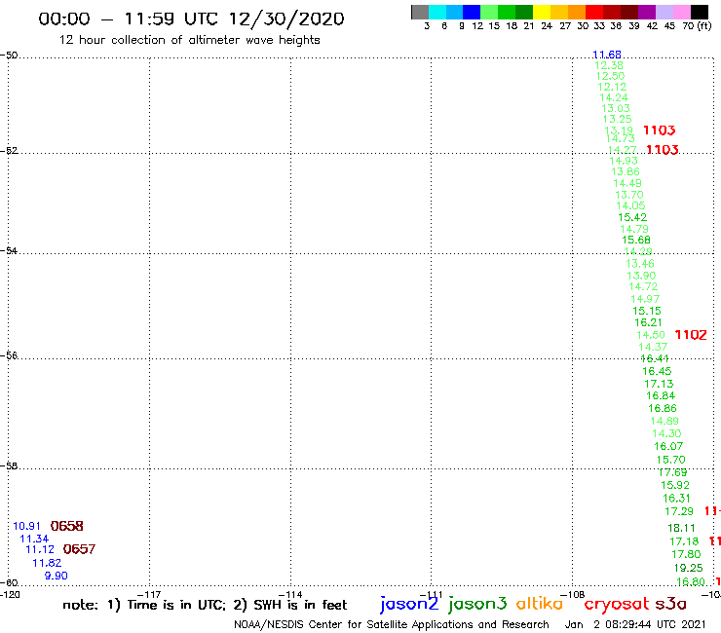
Task: Click the dark blue swatch in the color scale
Action: pyautogui.click(x=472, y=12)
